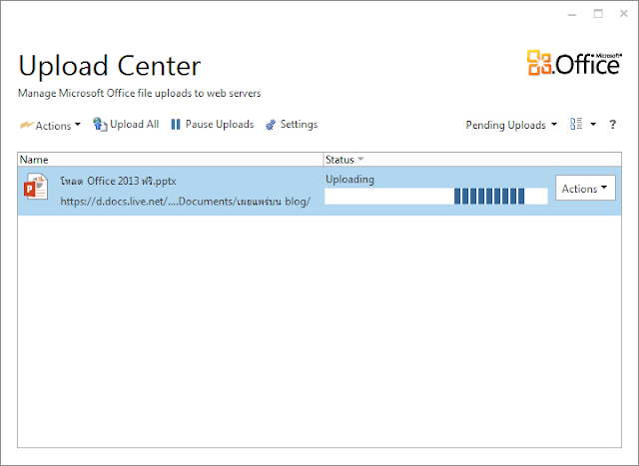Viewport: 639px width, 466px height.
Task: Maximize the Upload Center window
Action: (x=598, y=14)
